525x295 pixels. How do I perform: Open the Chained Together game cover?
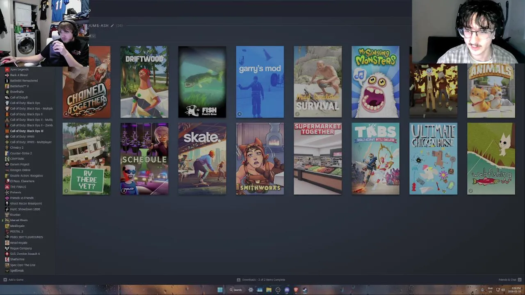coord(87,82)
